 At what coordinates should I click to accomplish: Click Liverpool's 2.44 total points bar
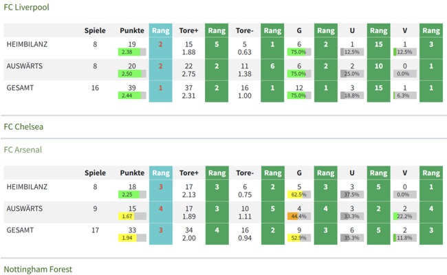131,96
